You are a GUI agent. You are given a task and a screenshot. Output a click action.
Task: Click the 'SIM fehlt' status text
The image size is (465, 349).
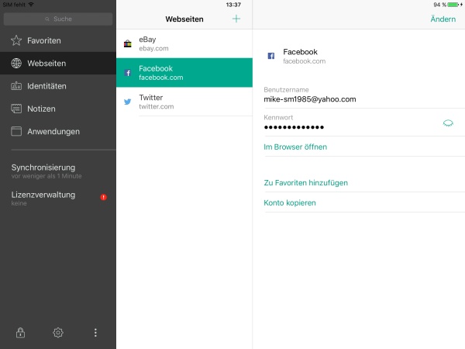[14, 5]
